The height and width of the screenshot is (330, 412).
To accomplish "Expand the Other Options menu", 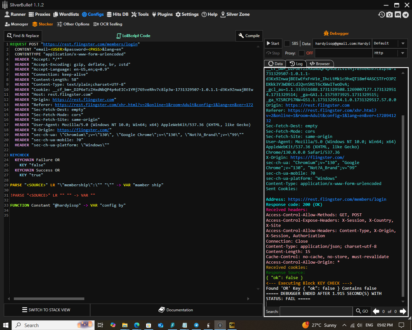I will 73,24.
